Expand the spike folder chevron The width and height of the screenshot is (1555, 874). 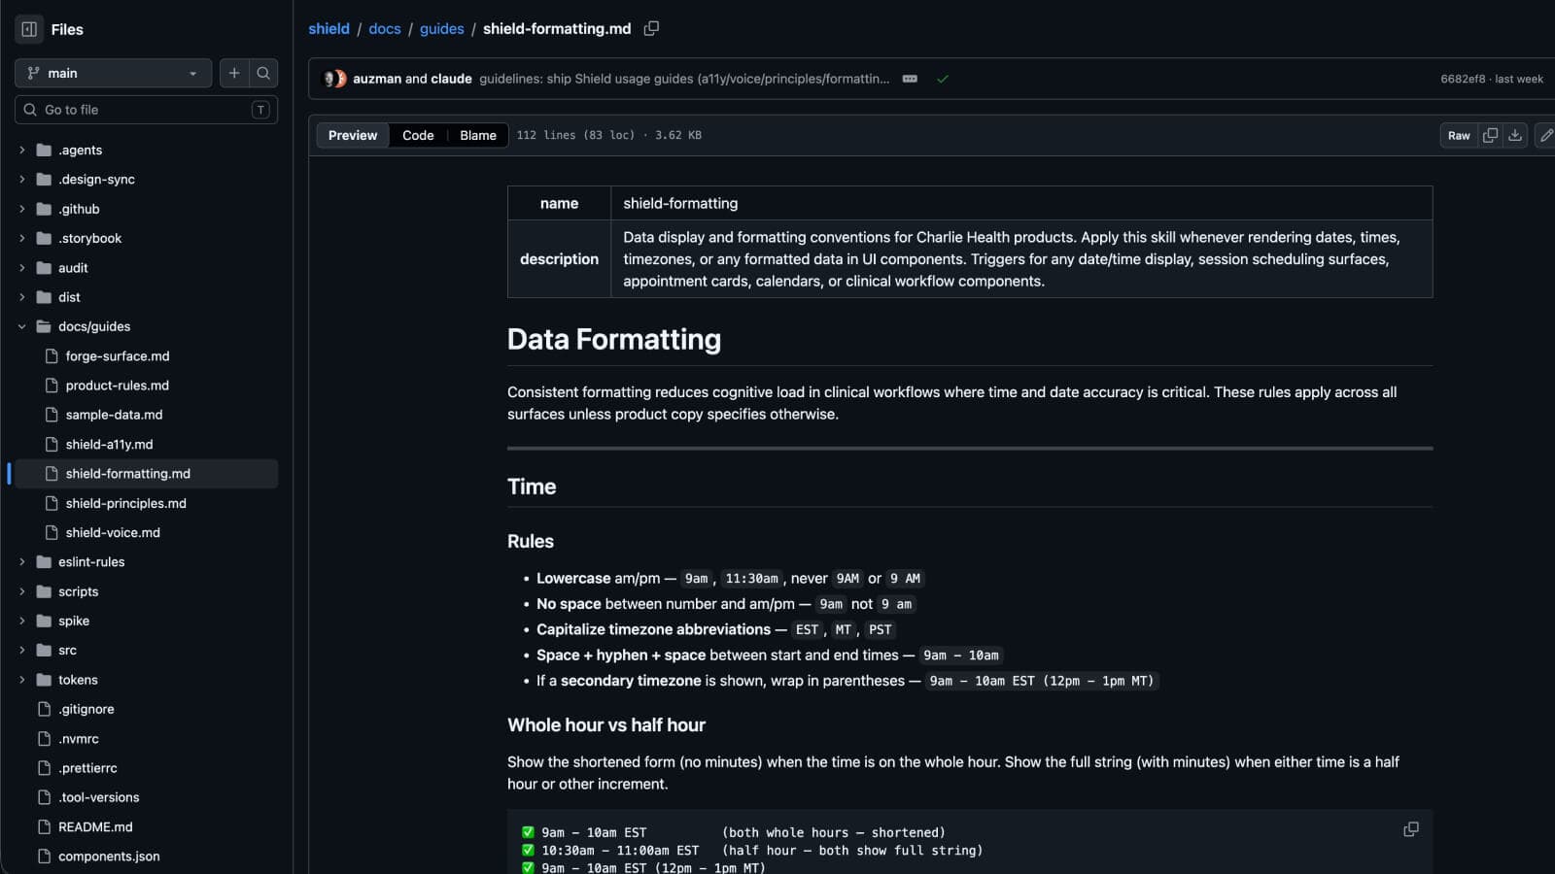pyautogui.click(x=22, y=621)
